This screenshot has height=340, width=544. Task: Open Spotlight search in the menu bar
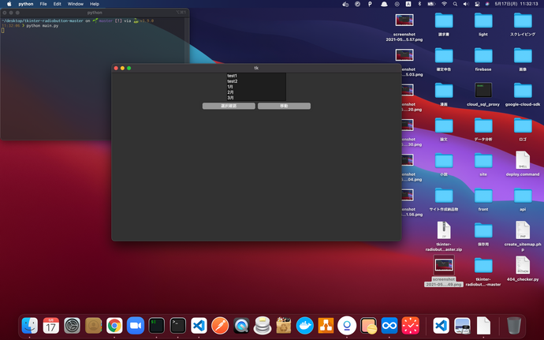pos(455,4)
